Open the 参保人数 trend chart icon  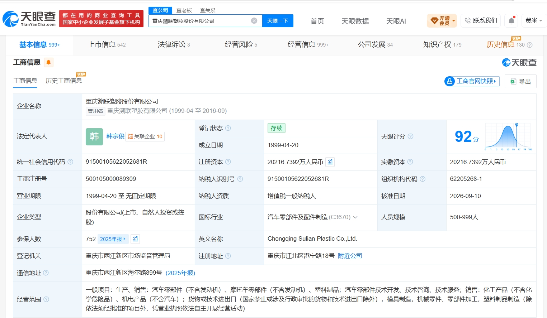[135, 239]
